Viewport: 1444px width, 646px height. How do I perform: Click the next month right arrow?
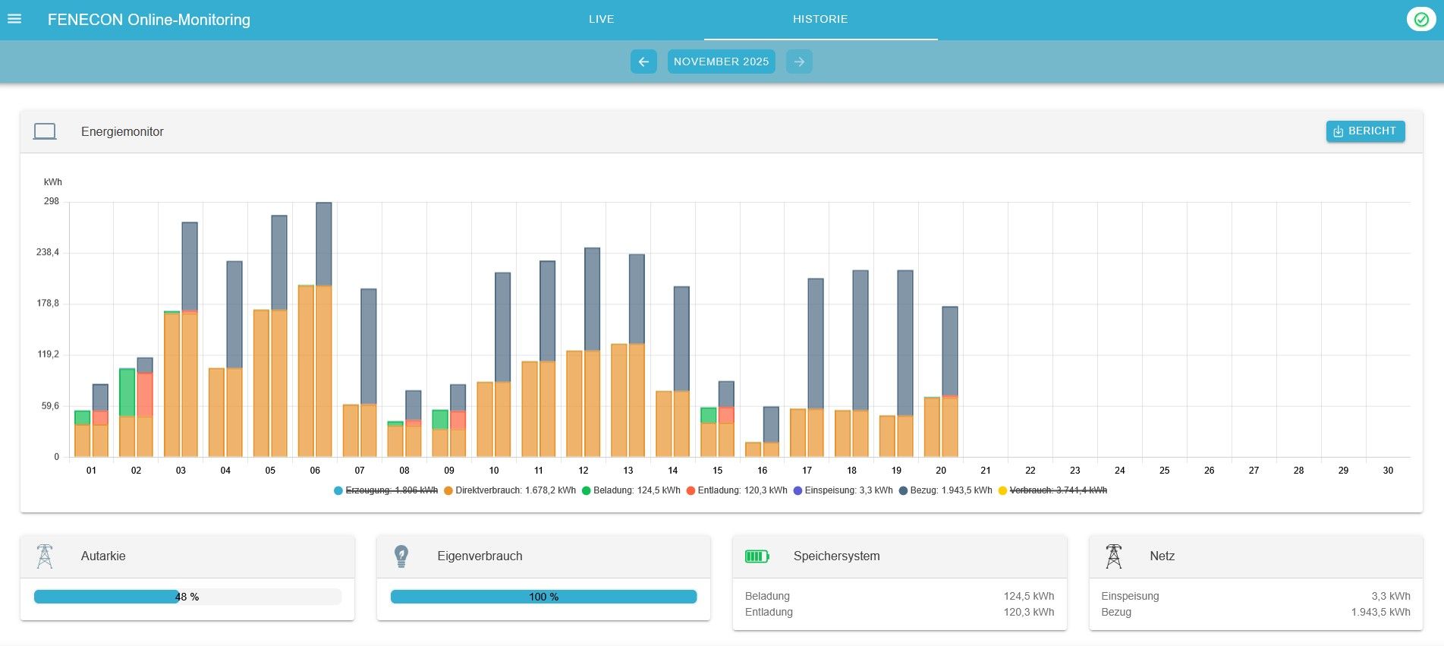coord(799,61)
